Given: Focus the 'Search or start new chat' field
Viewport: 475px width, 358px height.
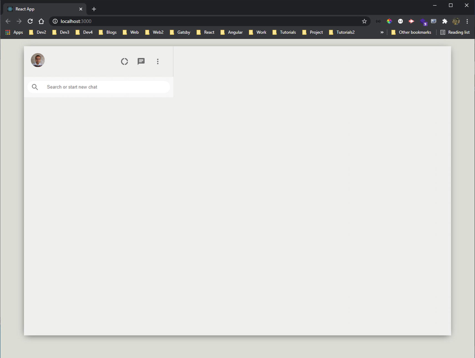Looking at the screenshot, I should (105, 87).
